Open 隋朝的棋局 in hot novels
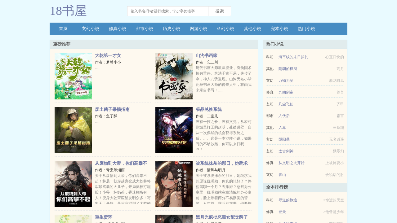Image resolution: width=397 pixels, height=223 pixels. 288,69
